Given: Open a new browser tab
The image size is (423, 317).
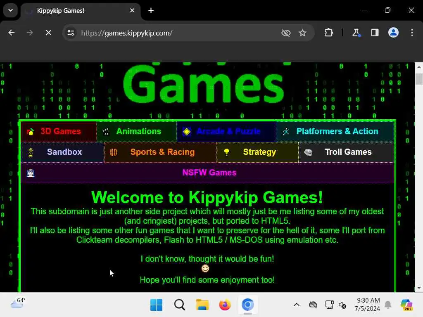Looking at the screenshot, I should click(151, 10).
